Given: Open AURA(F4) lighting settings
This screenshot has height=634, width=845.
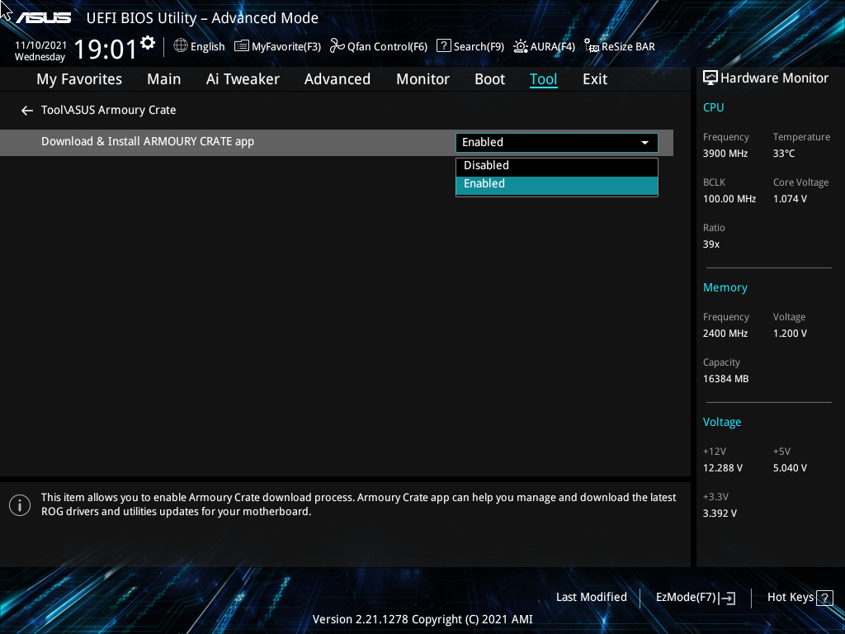Looking at the screenshot, I should 544,46.
